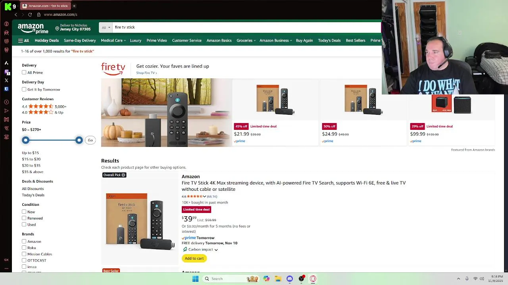508x285 pixels.
Task: Open the Bitwarden shield sidebar icon
Action: click(6, 89)
